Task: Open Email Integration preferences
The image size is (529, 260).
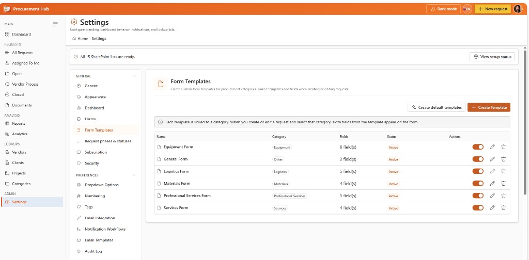Action: pos(105,218)
